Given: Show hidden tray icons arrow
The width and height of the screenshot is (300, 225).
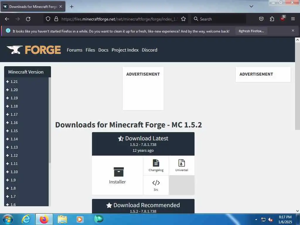Looking at the screenshot, I should click(256, 220).
